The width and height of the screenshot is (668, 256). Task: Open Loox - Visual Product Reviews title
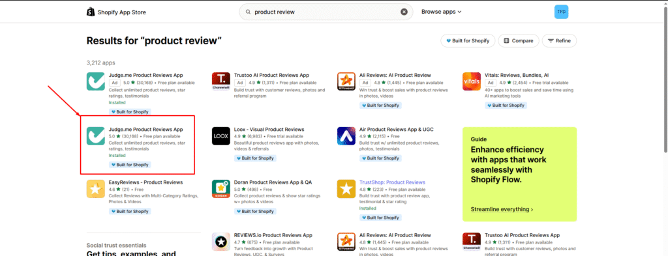pyautogui.click(x=269, y=129)
